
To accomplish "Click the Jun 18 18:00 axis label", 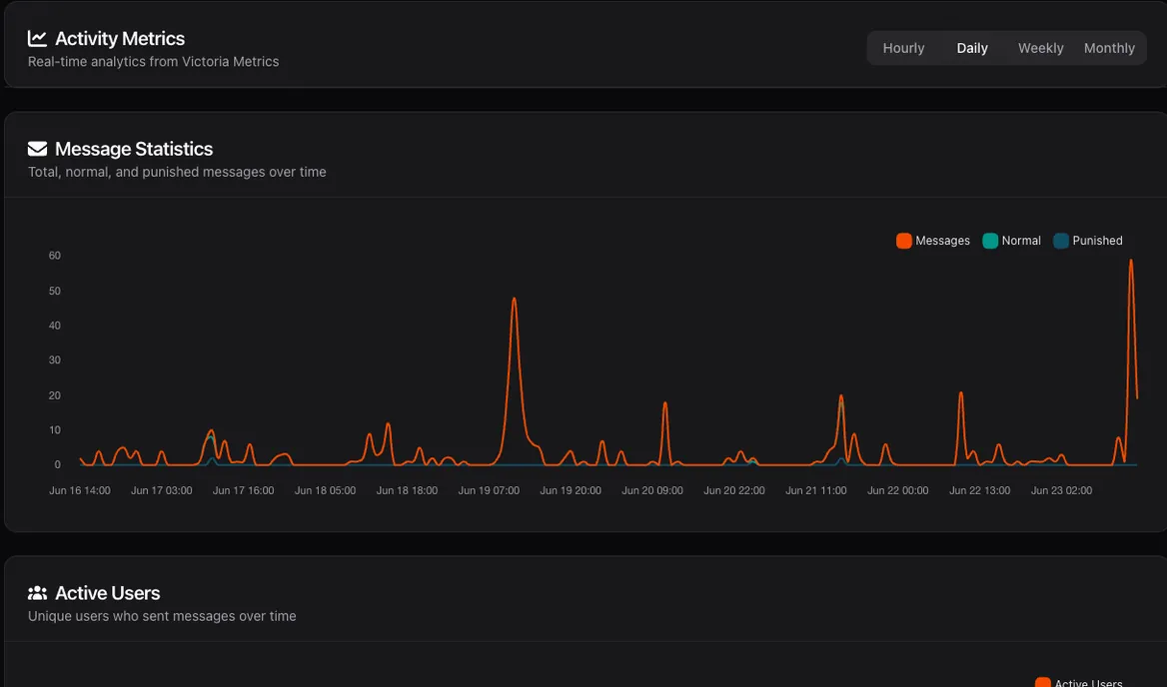I will (x=407, y=490).
